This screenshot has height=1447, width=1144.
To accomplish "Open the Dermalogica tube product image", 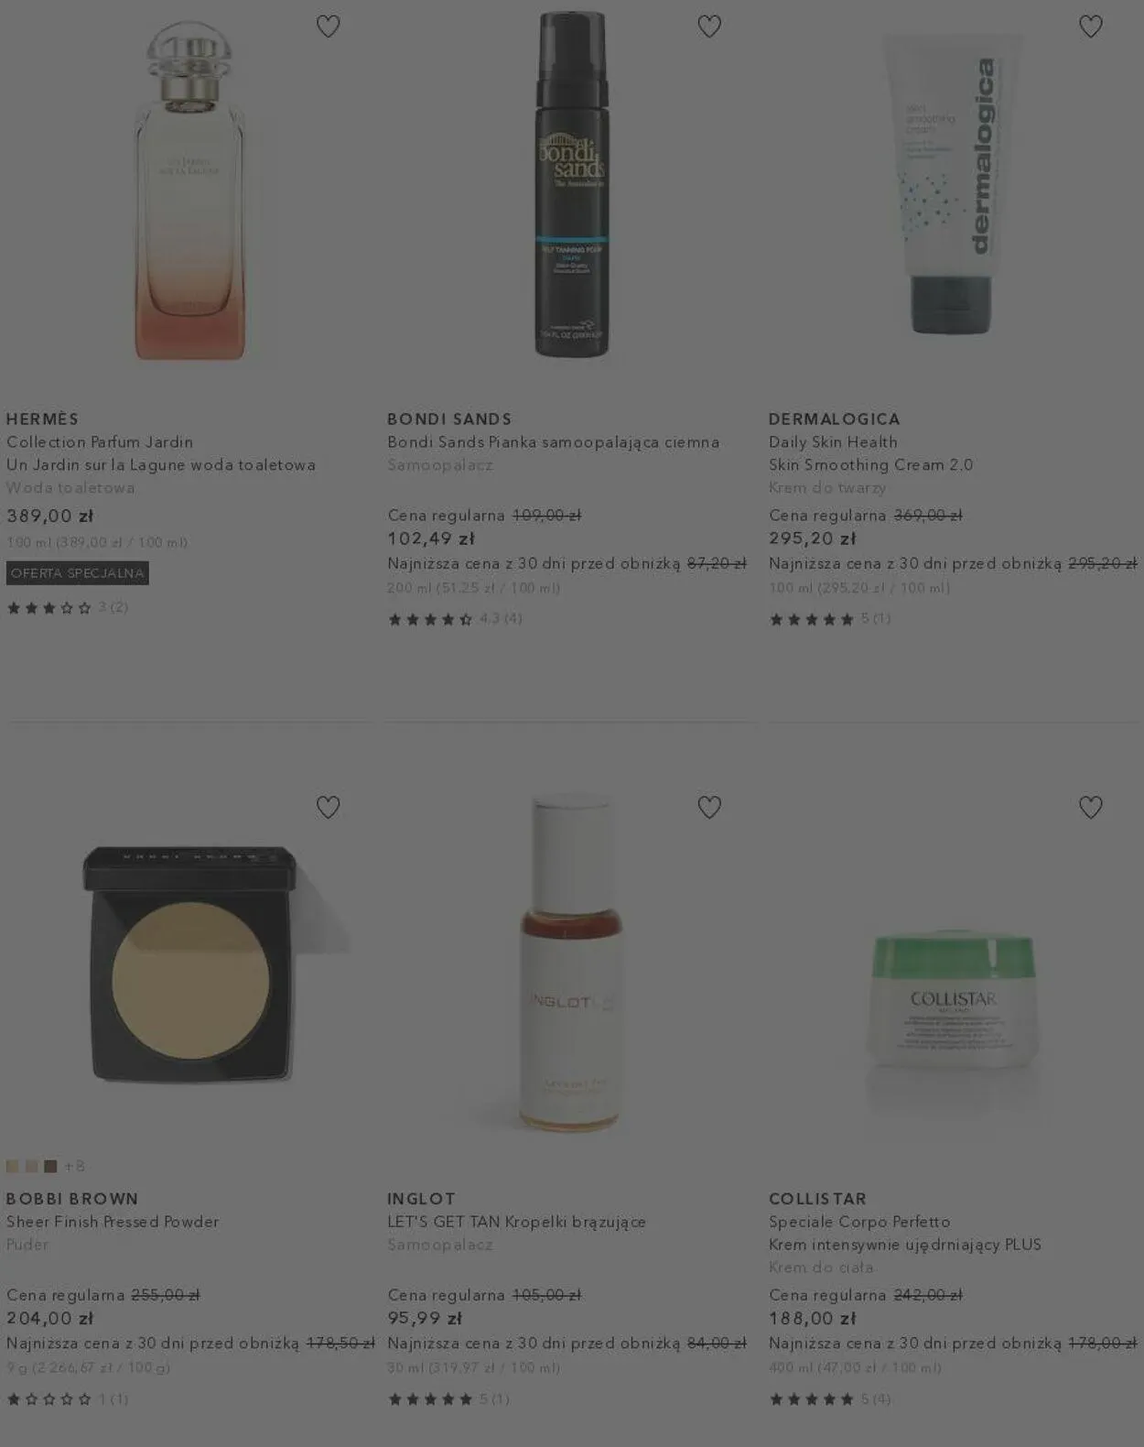I will 950,183.
